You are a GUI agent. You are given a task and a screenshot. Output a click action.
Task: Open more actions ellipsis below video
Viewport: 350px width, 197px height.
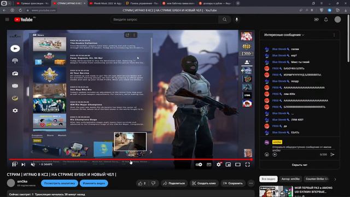coord(251,183)
